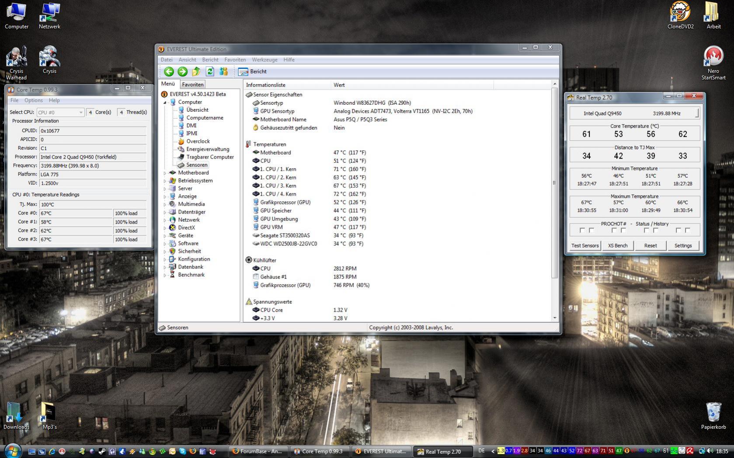Go forward using EVEREST's green right arrow
734x458 pixels.
coord(182,72)
